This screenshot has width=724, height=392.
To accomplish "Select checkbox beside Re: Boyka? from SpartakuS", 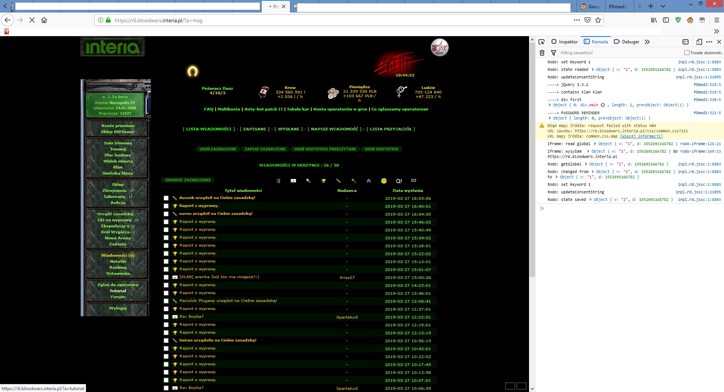I will coord(166,317).
